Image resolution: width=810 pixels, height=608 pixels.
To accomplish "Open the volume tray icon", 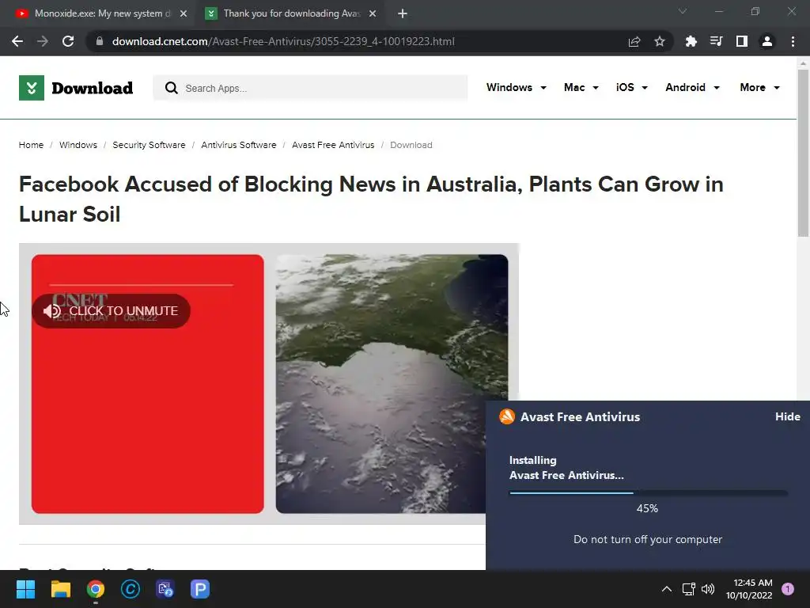I will (x=708, y=589).
